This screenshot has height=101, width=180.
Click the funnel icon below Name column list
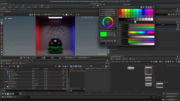(71, 91)
